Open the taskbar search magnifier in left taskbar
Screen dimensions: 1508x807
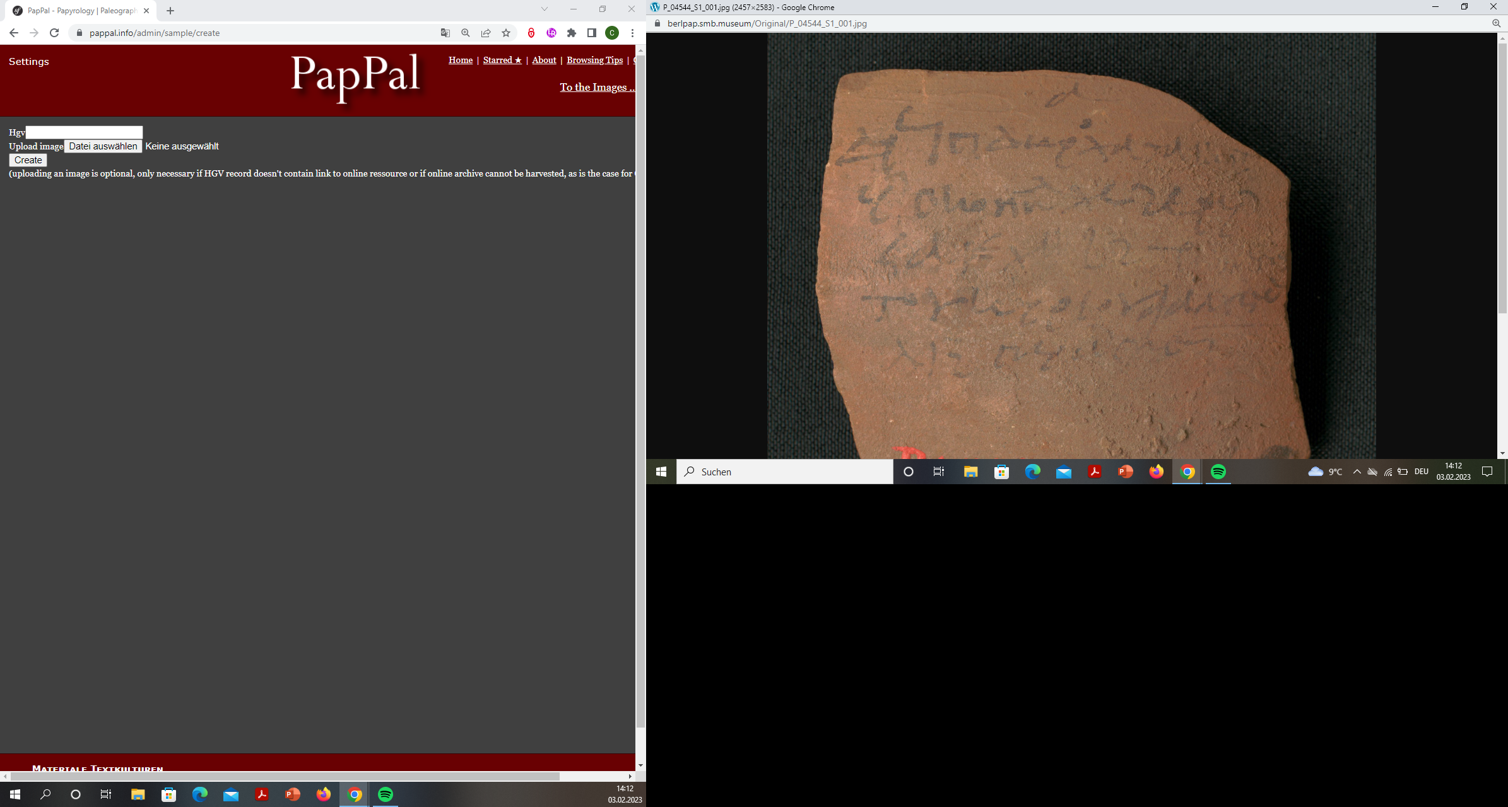pyautogui.click(x=45, y=794)
